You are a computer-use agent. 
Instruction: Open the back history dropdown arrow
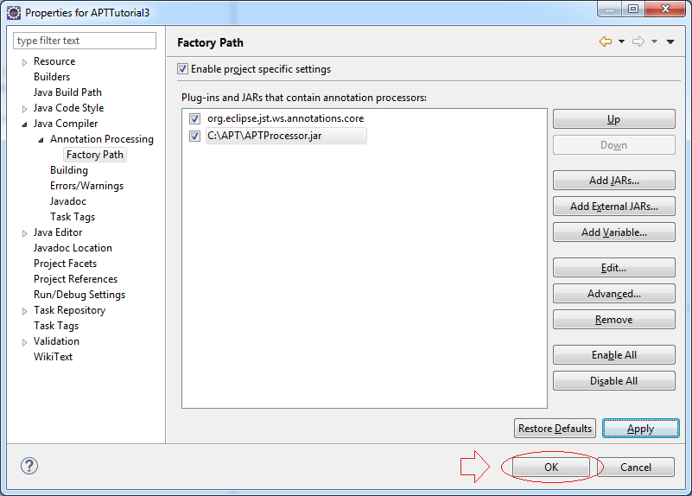click(621, 41)
